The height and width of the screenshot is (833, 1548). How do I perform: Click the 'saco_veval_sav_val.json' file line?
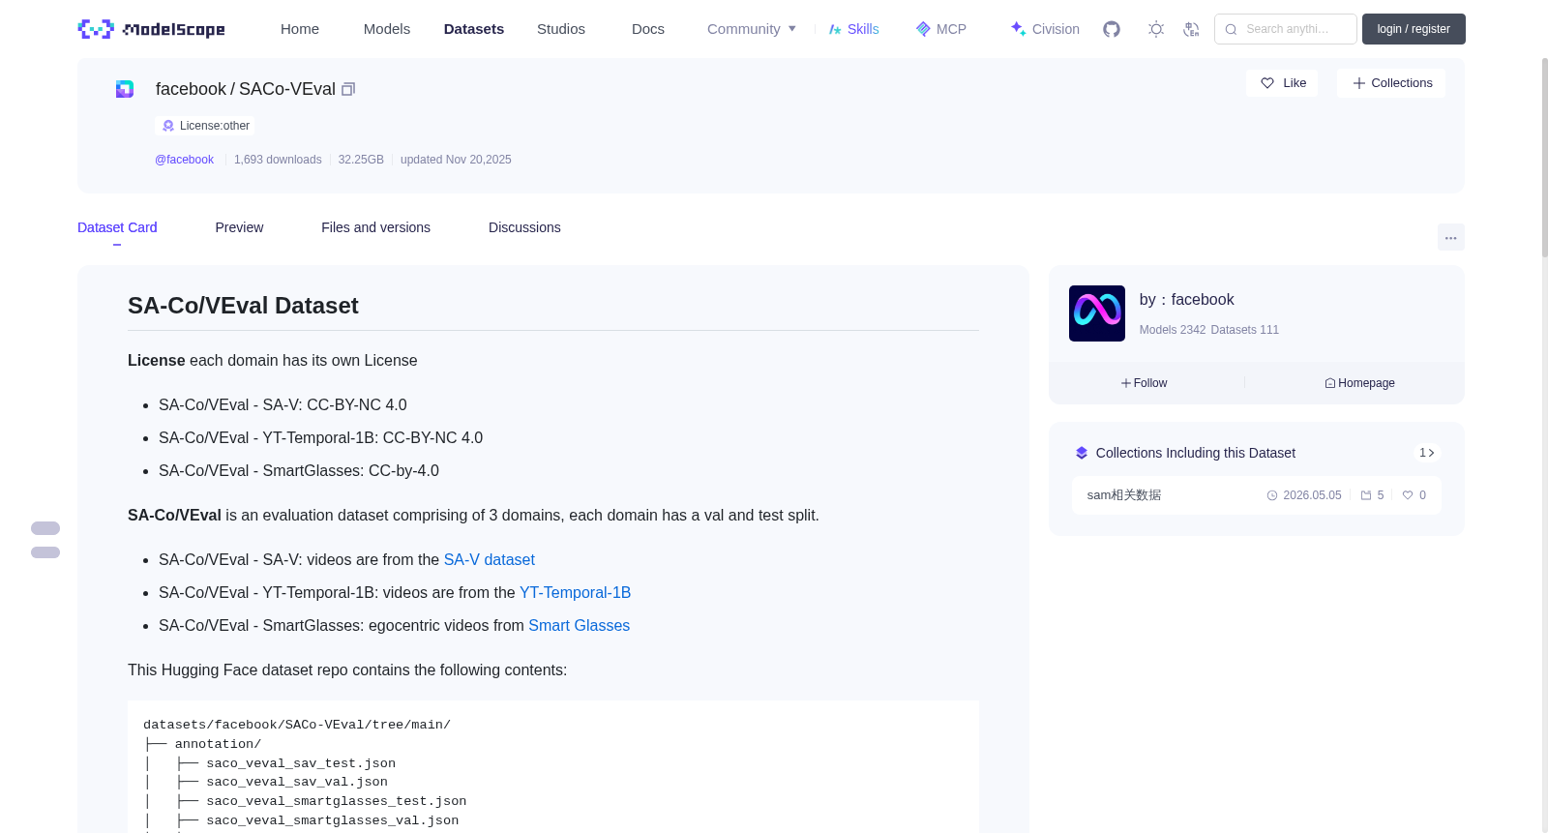(x=297, y=782)
